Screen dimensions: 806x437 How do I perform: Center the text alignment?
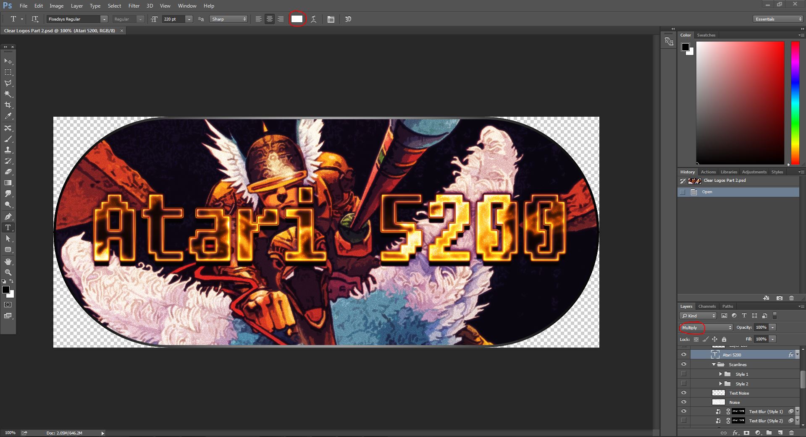click(x=270, y=19)
